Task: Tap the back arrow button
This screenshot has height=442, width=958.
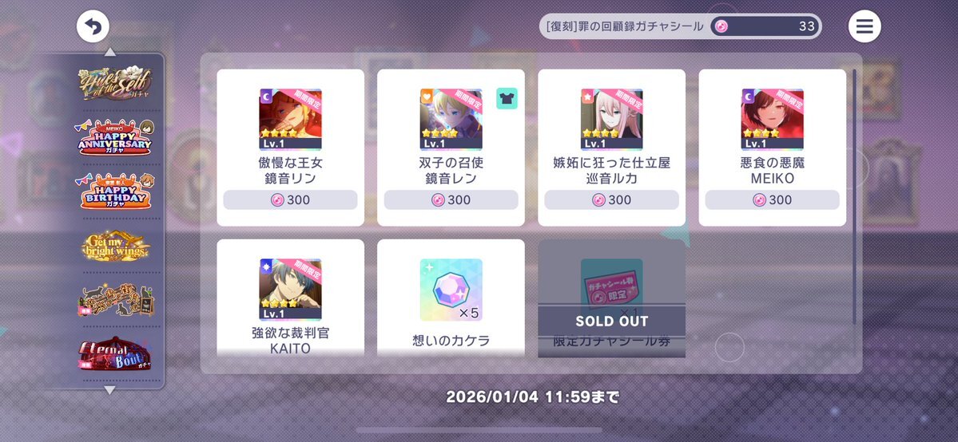Action: pos(93,27)
